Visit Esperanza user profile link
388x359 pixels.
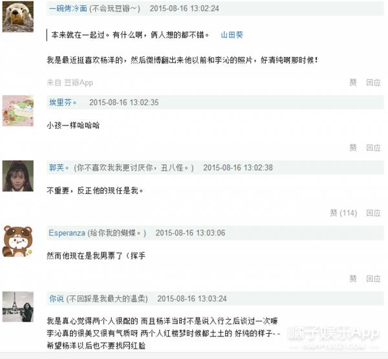point(67,233)
